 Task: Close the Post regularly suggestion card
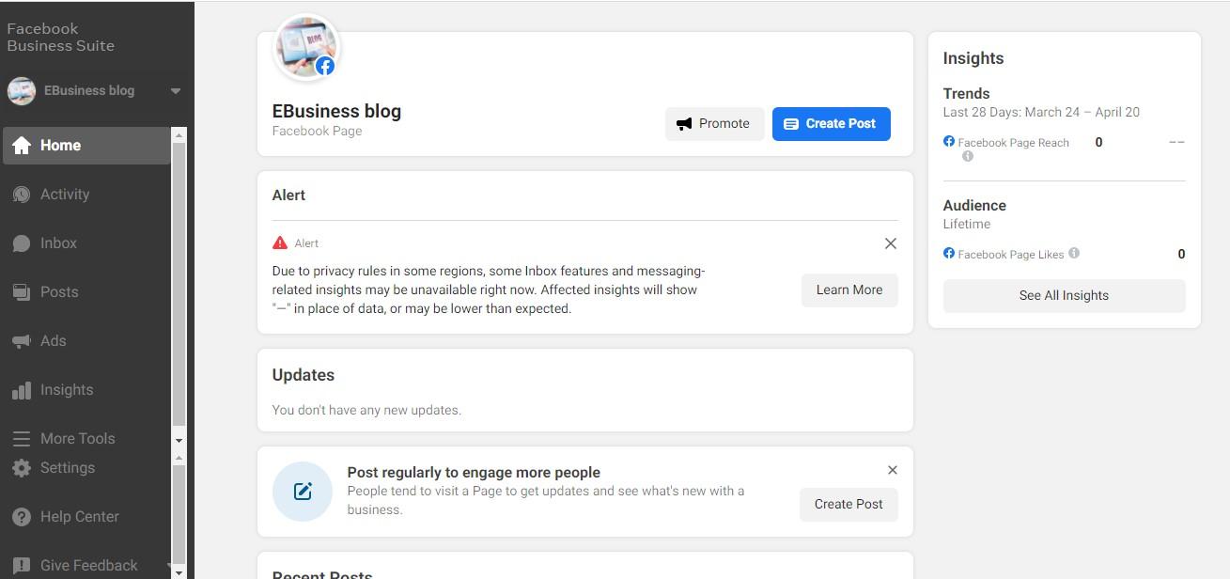(892, 470)
